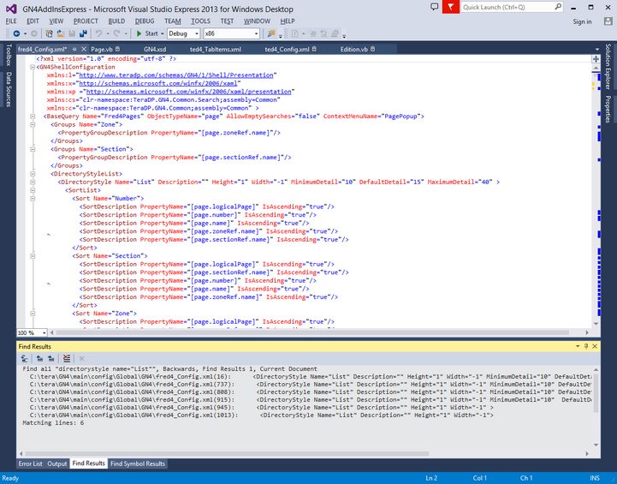Click Go to Previous Location icon in Find Results
Viewport: 617px width, 484px height.
pos(39,358)
